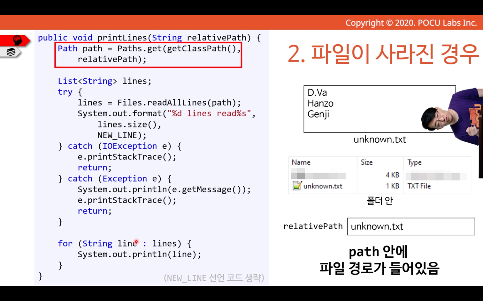Click the for (String line : lines) line
This screenshot has width=483, height=301.
pyautogui.click(x=125, y=243)
